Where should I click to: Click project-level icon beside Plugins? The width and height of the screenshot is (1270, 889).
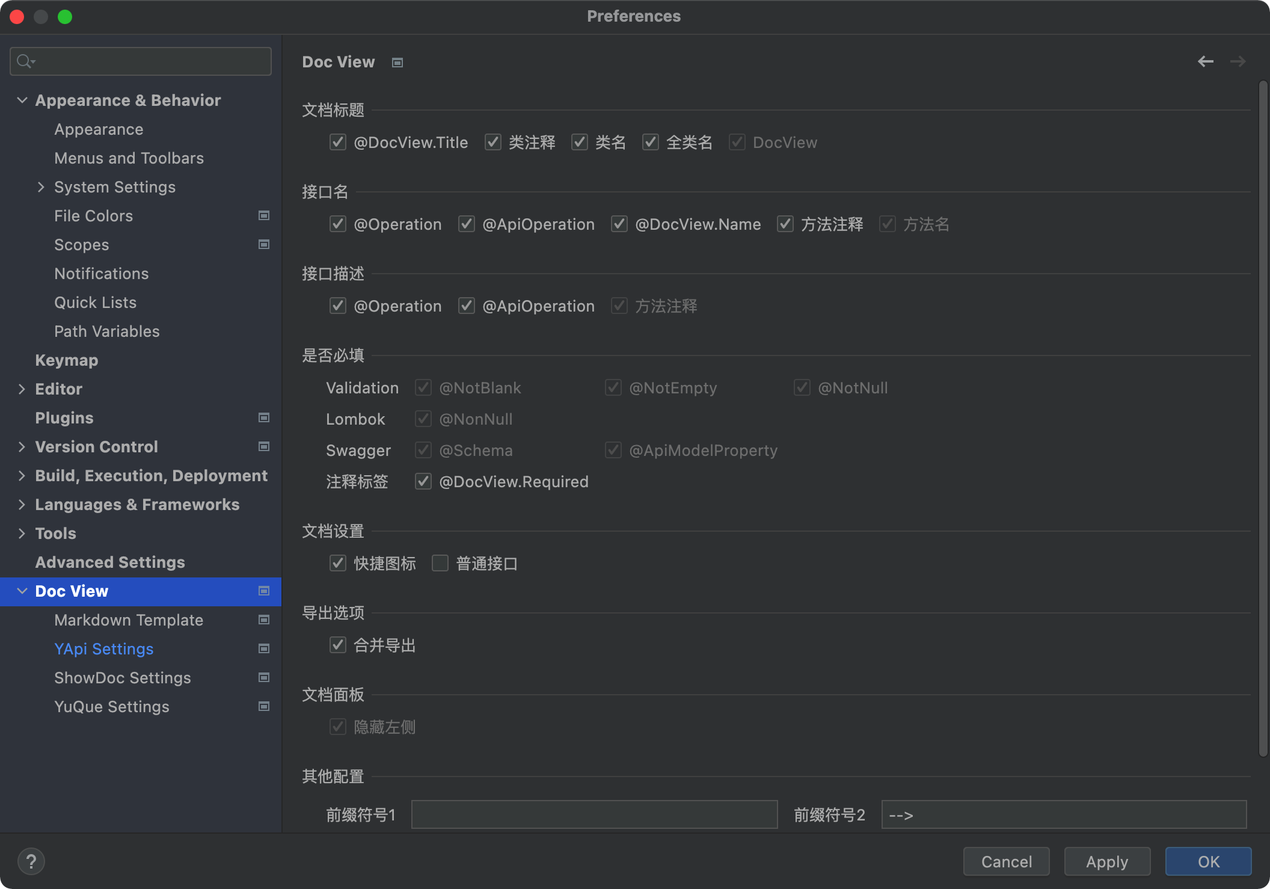(x=263, y=417)
